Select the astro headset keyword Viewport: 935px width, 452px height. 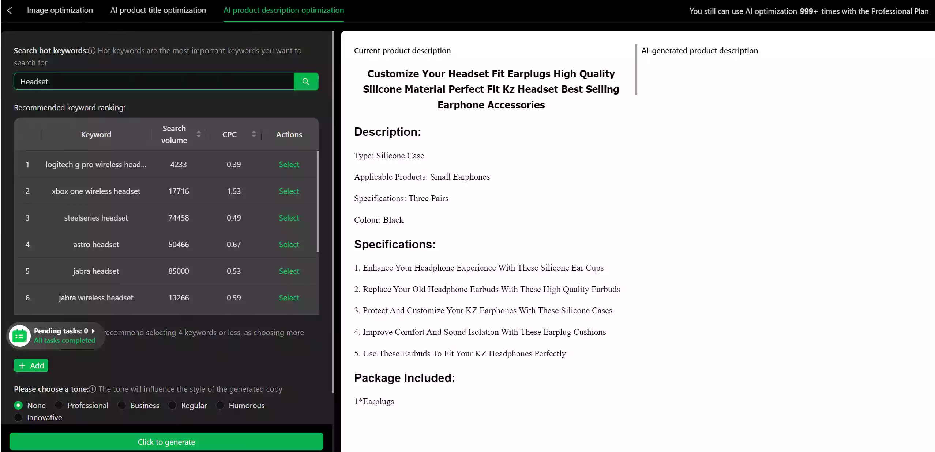pyautogui.click(x=289, y=245)
